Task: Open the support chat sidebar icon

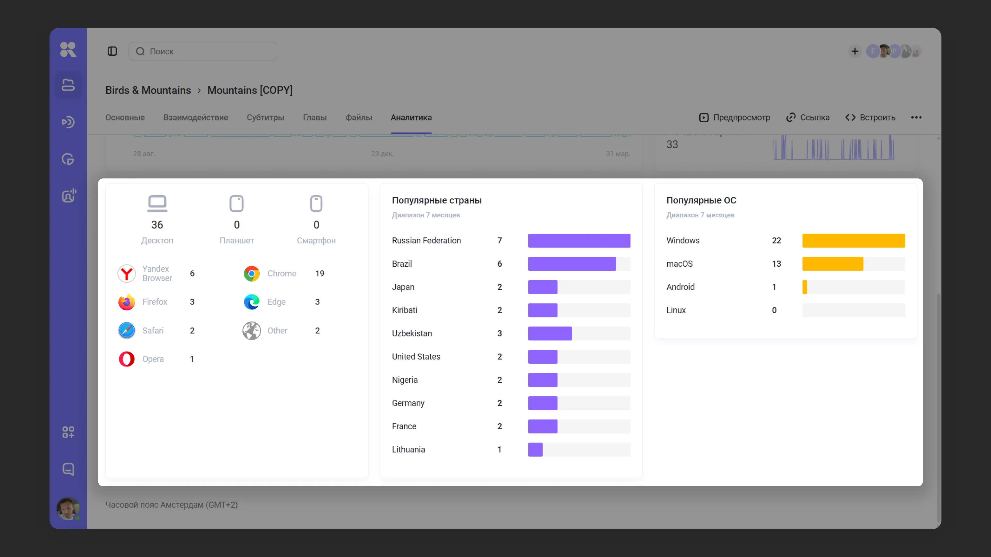Action: 68,469
